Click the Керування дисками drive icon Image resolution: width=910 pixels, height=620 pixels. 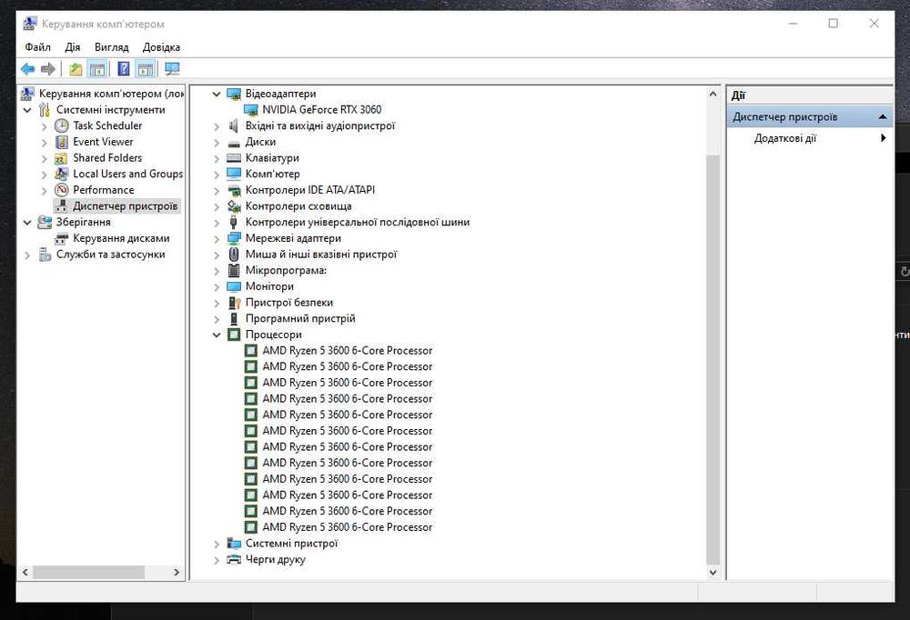tap(62, 238)
